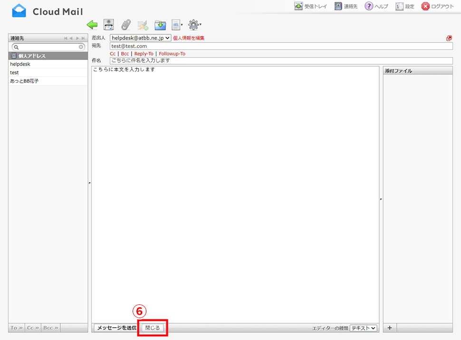Save message as draft via folder icon
The width and height of the screenshot is (461, 340).
point(160,25)
